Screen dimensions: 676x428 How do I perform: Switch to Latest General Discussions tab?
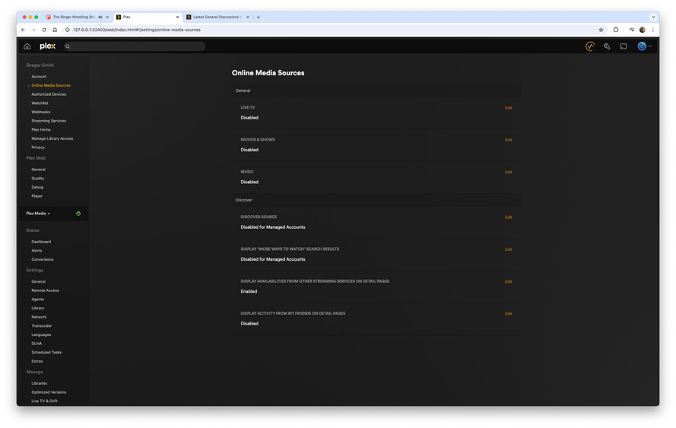[x=217, y=17]
